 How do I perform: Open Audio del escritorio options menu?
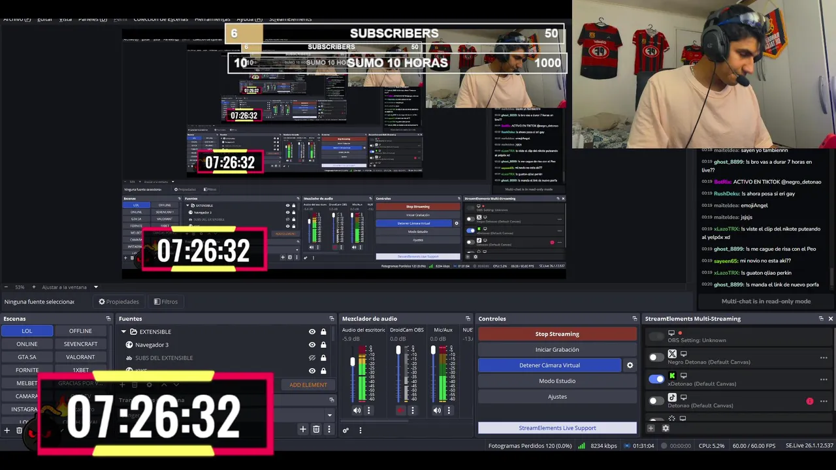pyautogui.click(x=368, y=411)
